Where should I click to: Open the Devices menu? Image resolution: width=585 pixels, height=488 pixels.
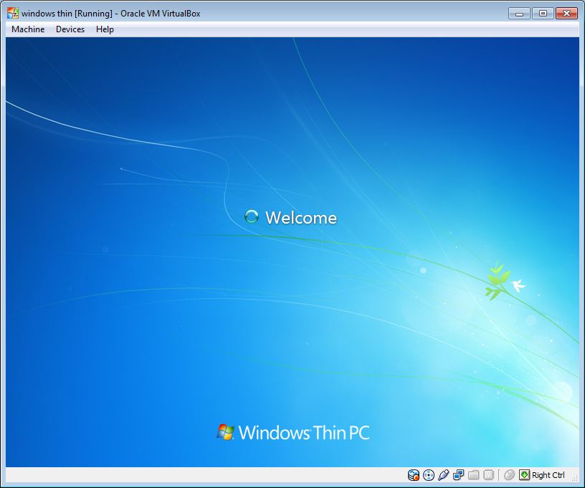70,29
